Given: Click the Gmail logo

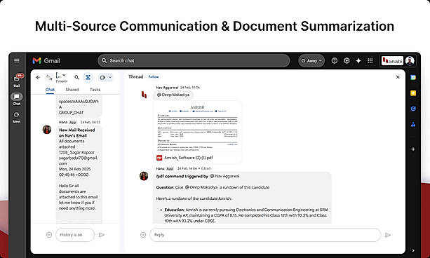Looking at the screenshot, I should point(46,60).
